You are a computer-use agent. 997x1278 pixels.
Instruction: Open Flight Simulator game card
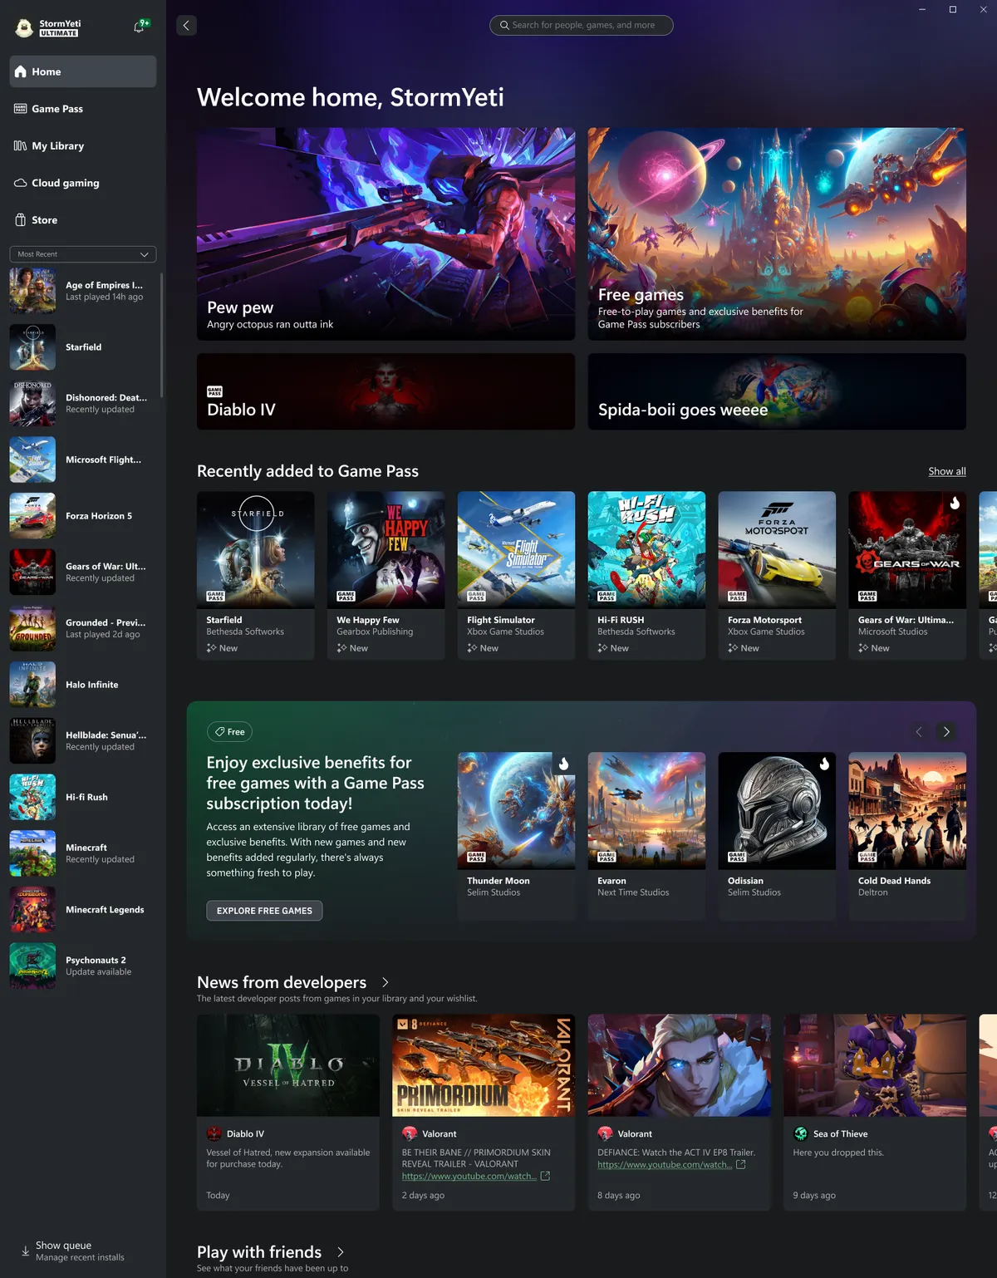pyautogui.click(x=516, y=576)
